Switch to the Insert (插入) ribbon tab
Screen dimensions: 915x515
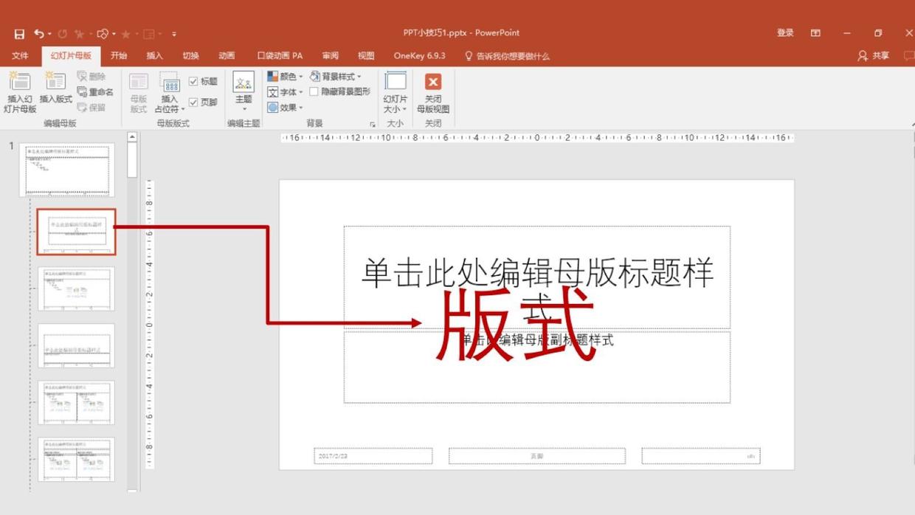[154, 56]
